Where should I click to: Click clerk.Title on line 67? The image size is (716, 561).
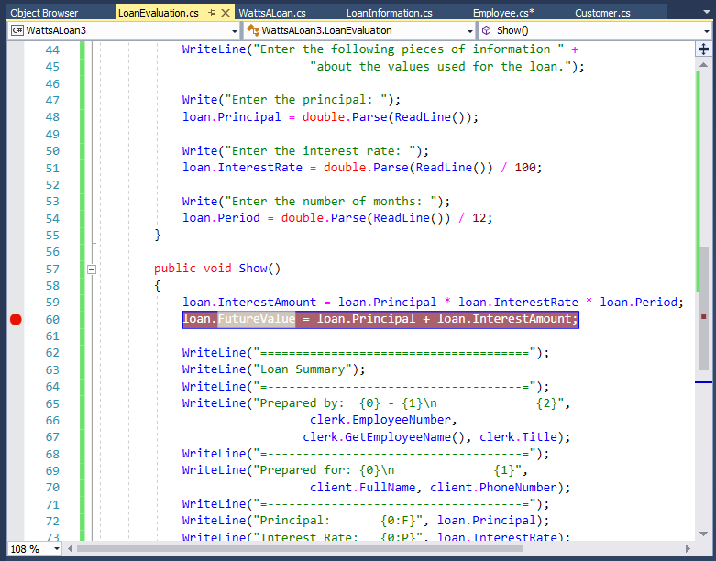point(518,437)
